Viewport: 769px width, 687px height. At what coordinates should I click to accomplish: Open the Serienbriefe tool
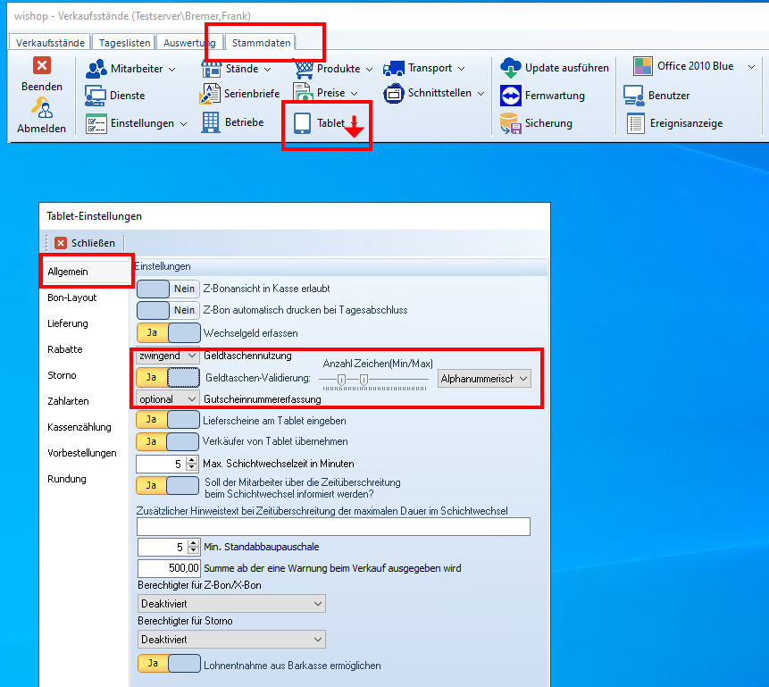pyautogui.click(x=211, y=93)
